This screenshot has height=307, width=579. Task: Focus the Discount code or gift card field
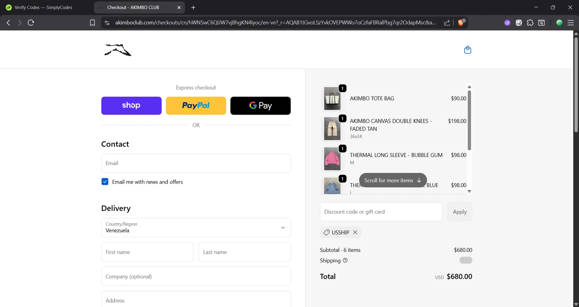coord(381,212)
